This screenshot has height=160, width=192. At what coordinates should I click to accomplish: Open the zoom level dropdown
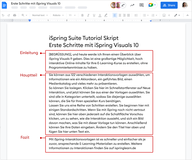point(24,15)
